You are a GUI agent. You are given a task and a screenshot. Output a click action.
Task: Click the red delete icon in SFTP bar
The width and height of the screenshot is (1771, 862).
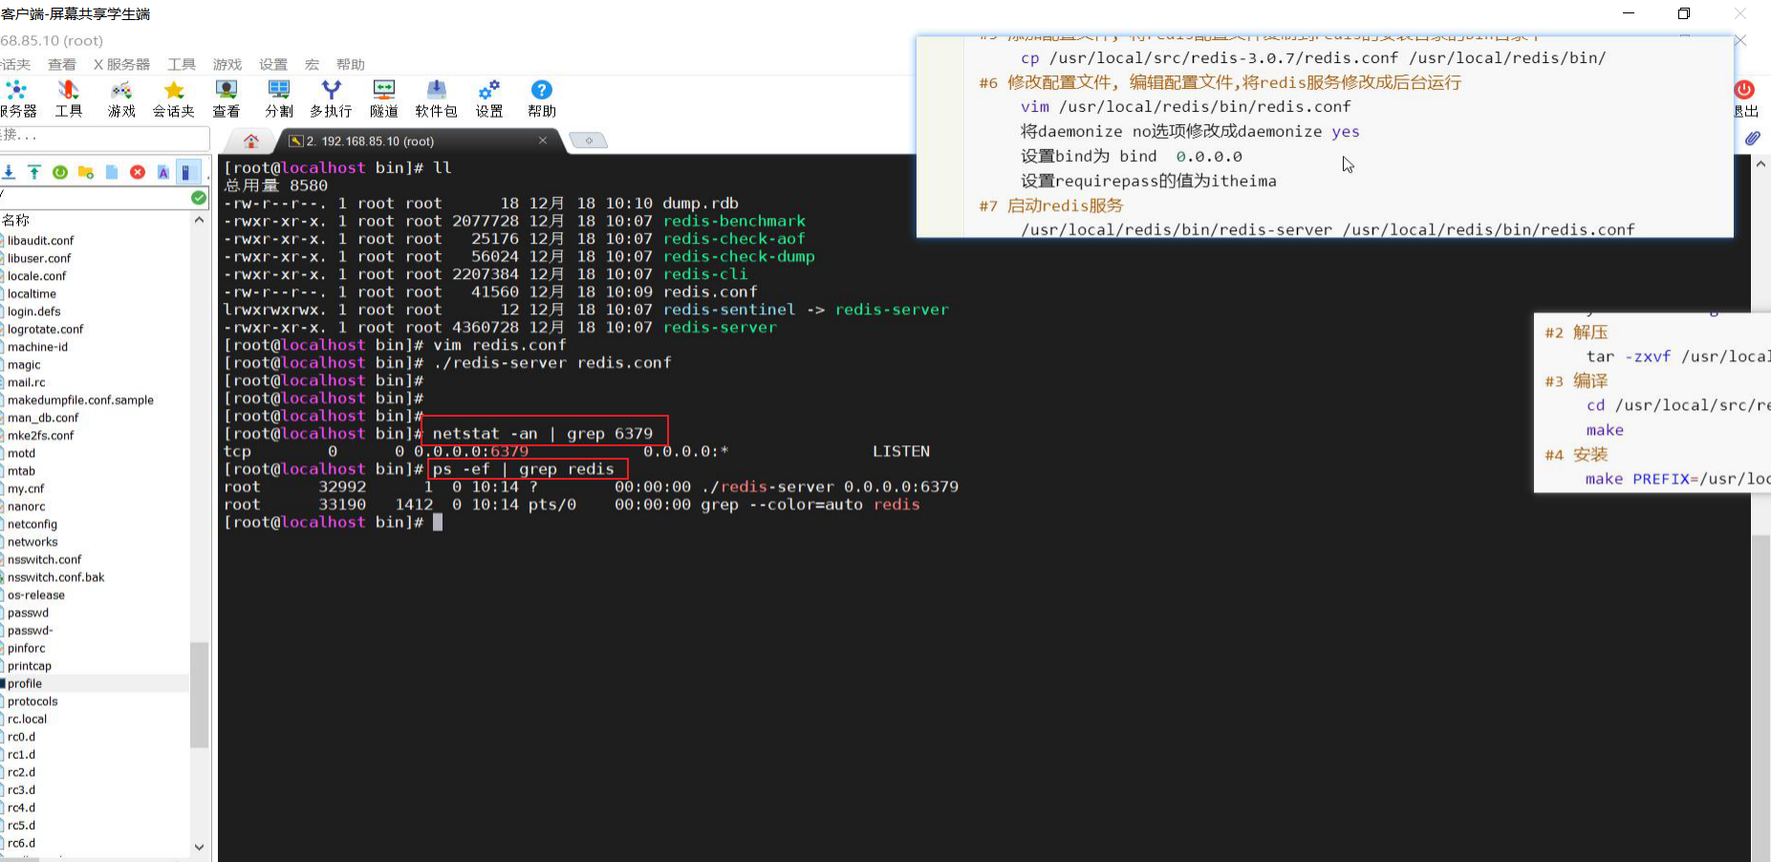[138, 172]
